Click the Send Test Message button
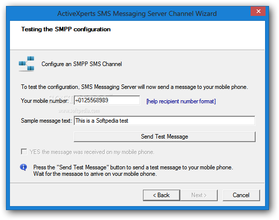Screen dimensions: 279x220 [x=164, y=137]
